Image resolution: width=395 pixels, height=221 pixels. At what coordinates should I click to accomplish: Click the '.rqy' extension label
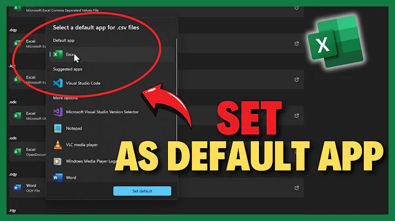pos(12,211)
